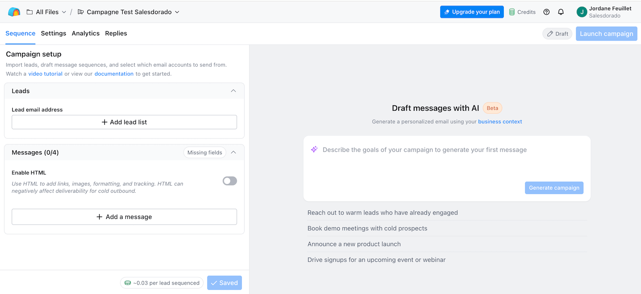Viewport: 641px width, 294px height.
Task: Collapse the Messages section chevron
Action: click(233, 153)
